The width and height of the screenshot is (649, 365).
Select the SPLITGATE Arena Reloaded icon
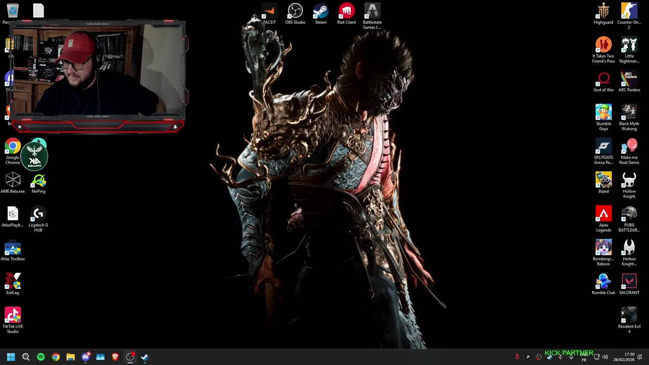click(603, 151)
